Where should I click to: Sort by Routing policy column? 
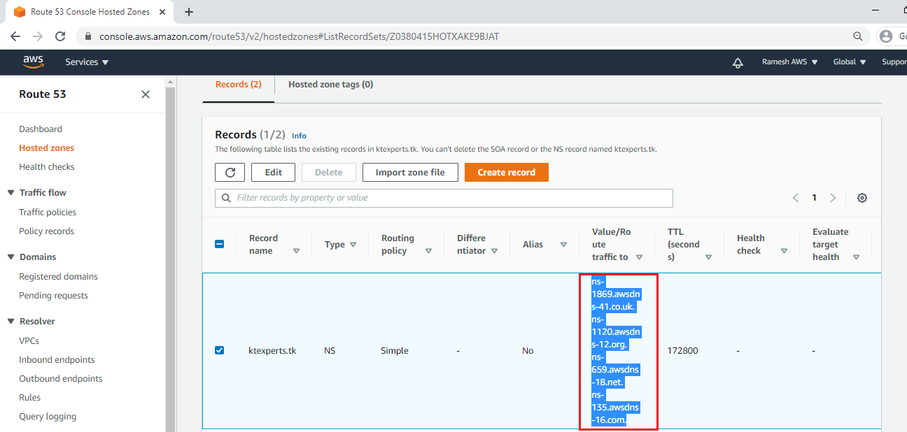tap(428, 251)
